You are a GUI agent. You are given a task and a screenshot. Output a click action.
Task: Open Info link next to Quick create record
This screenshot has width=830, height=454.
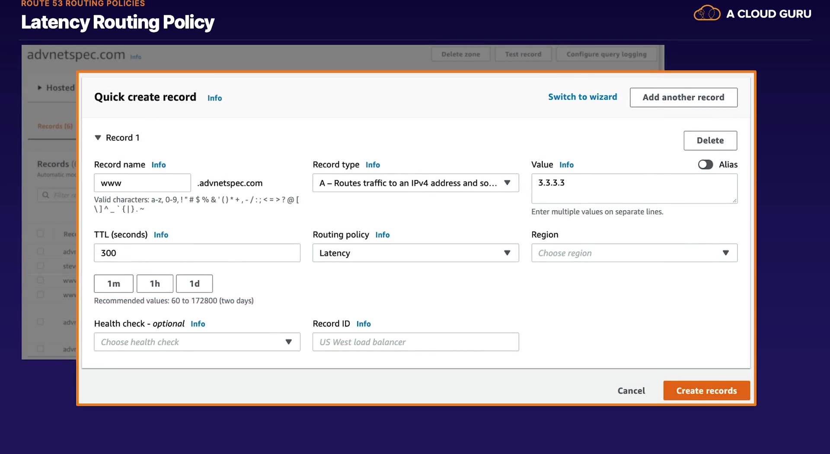[x=214, y=98]
